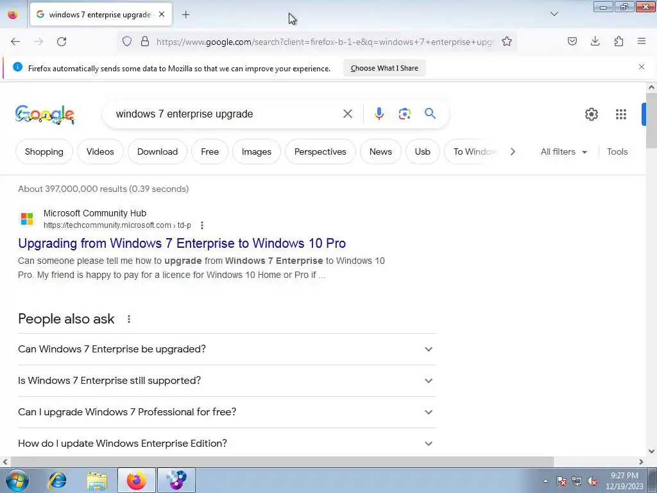Viewport: 657px width, 493px height.
Task: Expand Can Windows 7 Enterprise be upgraded?
Action: point(226,349)
